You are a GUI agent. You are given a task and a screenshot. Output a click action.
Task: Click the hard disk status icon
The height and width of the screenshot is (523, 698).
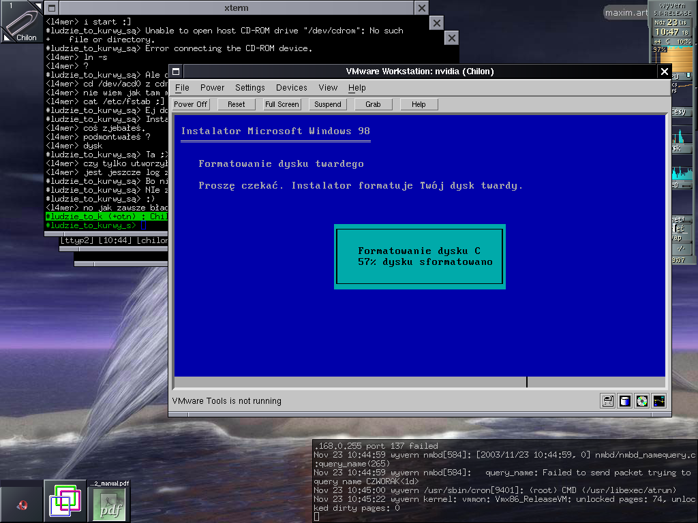(x=624, y=401)
